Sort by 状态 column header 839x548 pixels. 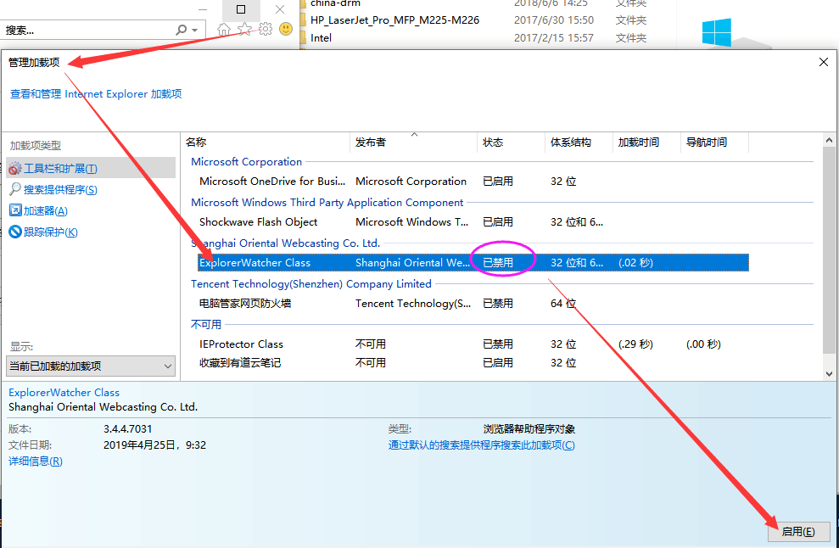[493, 143]
